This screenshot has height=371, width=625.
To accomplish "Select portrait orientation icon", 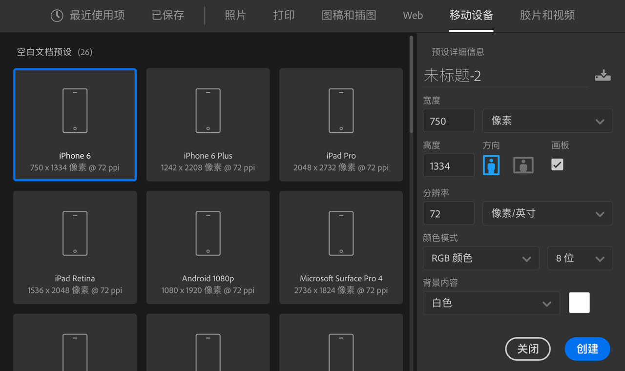I will coord(491,165).
